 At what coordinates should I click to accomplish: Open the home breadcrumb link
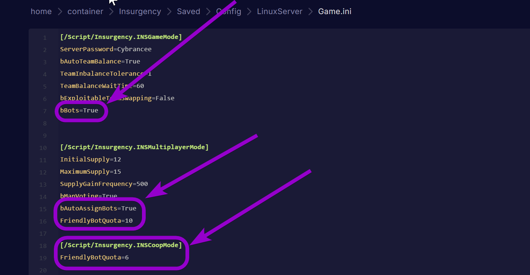click(41, 12)
